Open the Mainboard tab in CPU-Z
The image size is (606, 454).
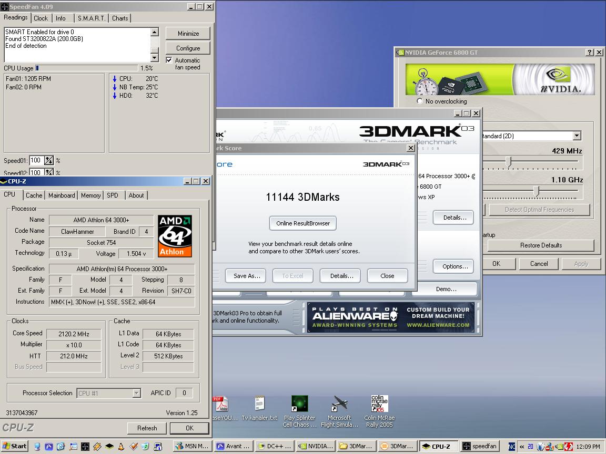point(62,195)
